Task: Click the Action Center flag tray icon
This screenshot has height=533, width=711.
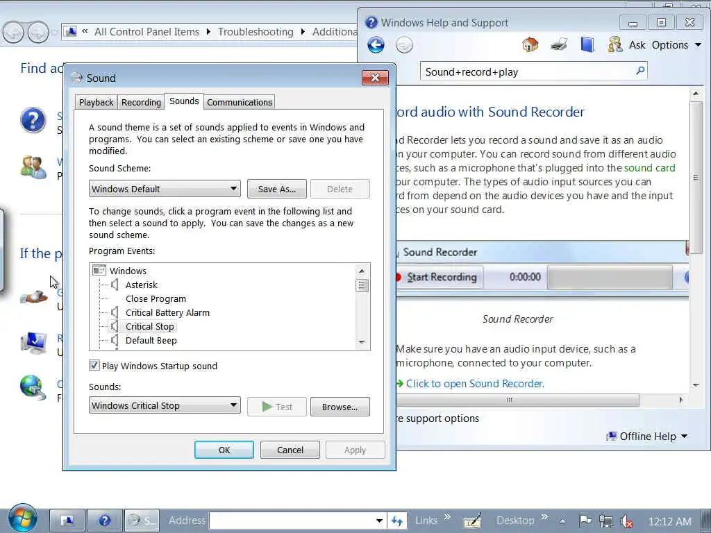Action: pos(585,521)
